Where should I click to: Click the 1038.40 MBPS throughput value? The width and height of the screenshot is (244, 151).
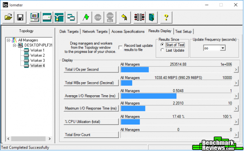(178, 78)
